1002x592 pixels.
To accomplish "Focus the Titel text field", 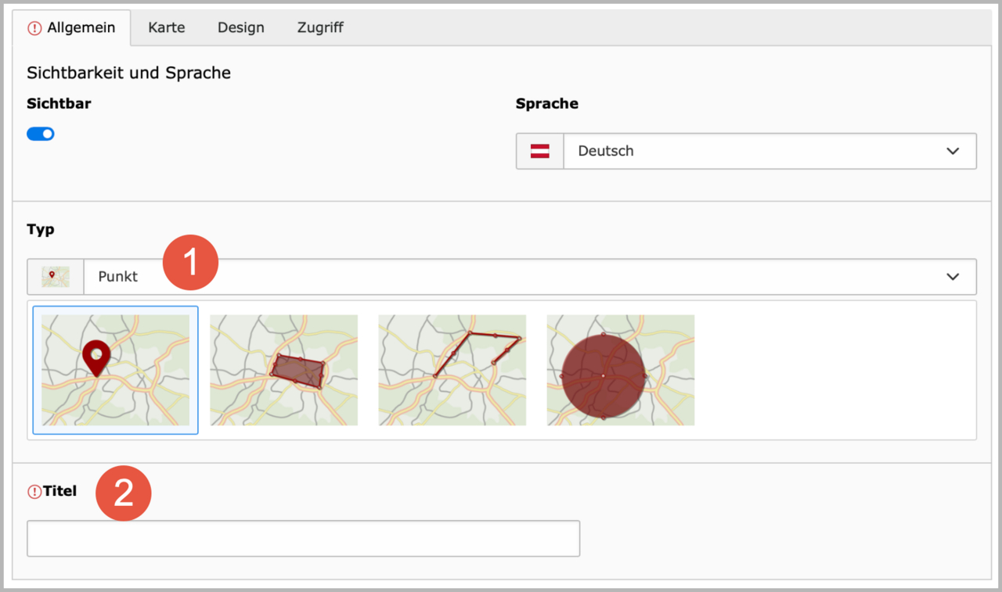I will click(x=304, y=539).
